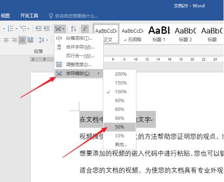Expand the bullets dropdown arrow
The width and height of the screenshot is (224, 182).
point(4,29)
